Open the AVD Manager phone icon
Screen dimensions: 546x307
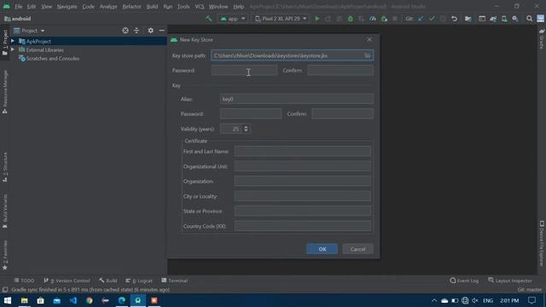point(504,19)
